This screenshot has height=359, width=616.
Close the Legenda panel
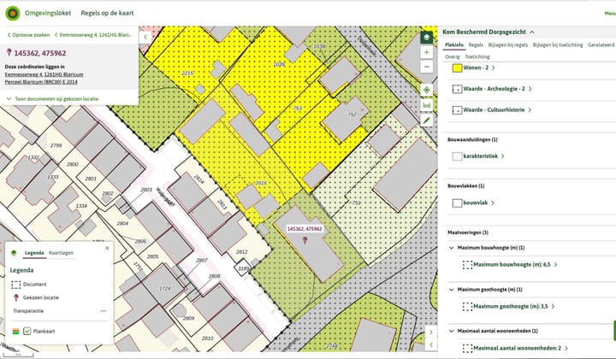107,248
